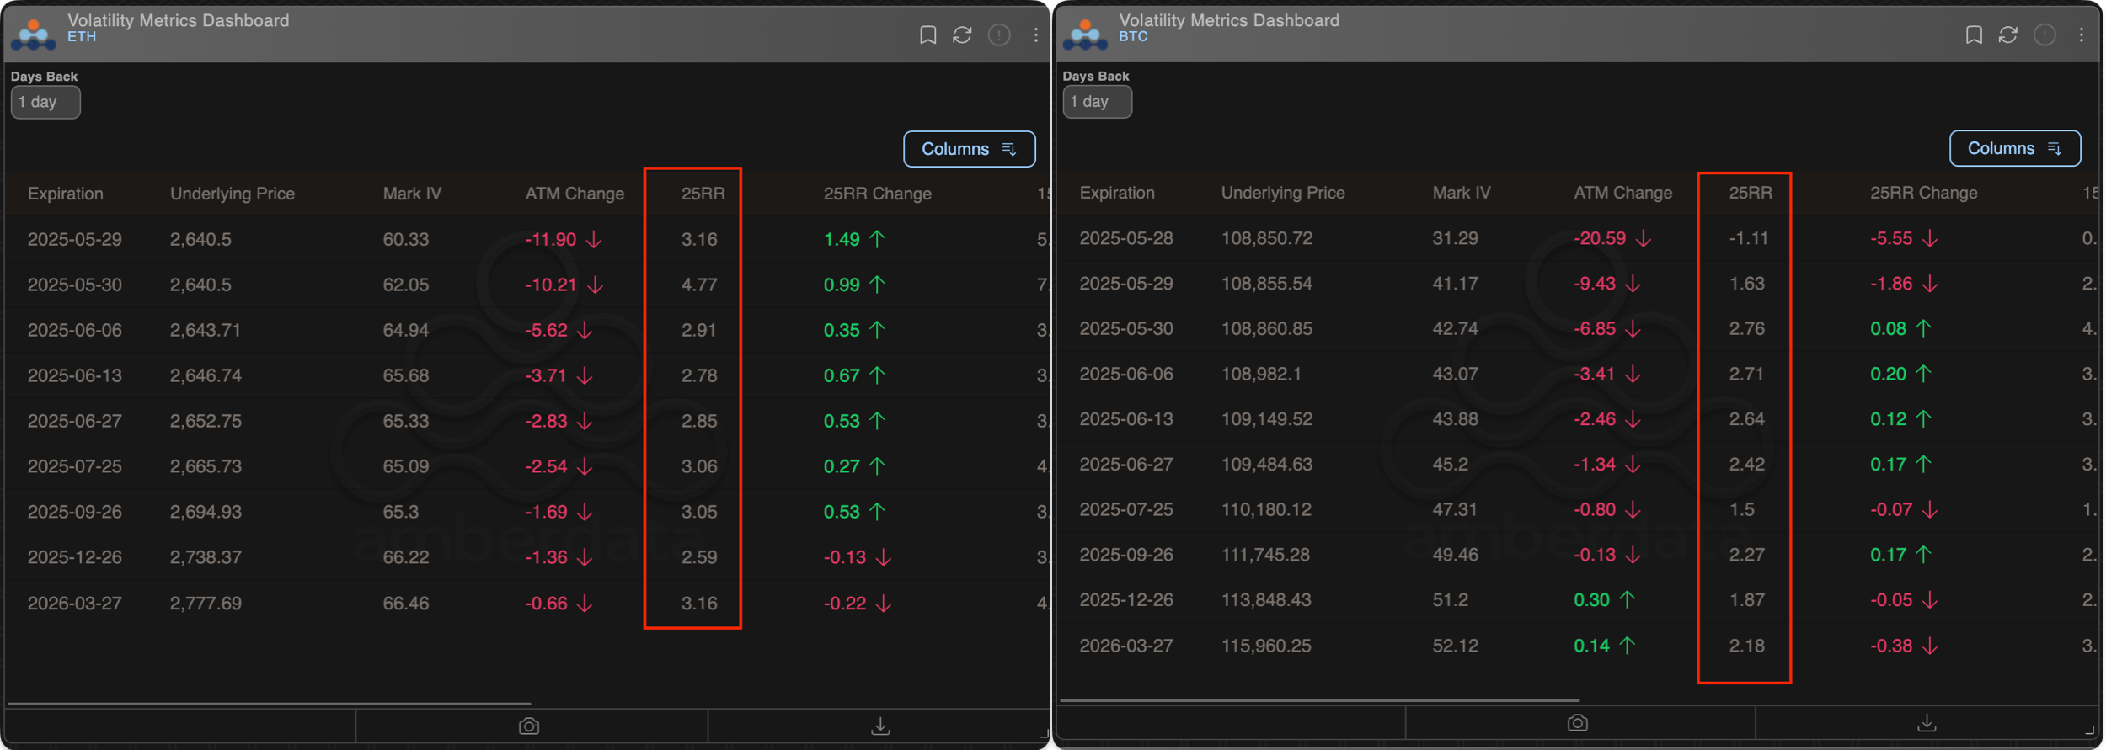Click the bookmark icon in the BTC panel

pos(1974,35)
